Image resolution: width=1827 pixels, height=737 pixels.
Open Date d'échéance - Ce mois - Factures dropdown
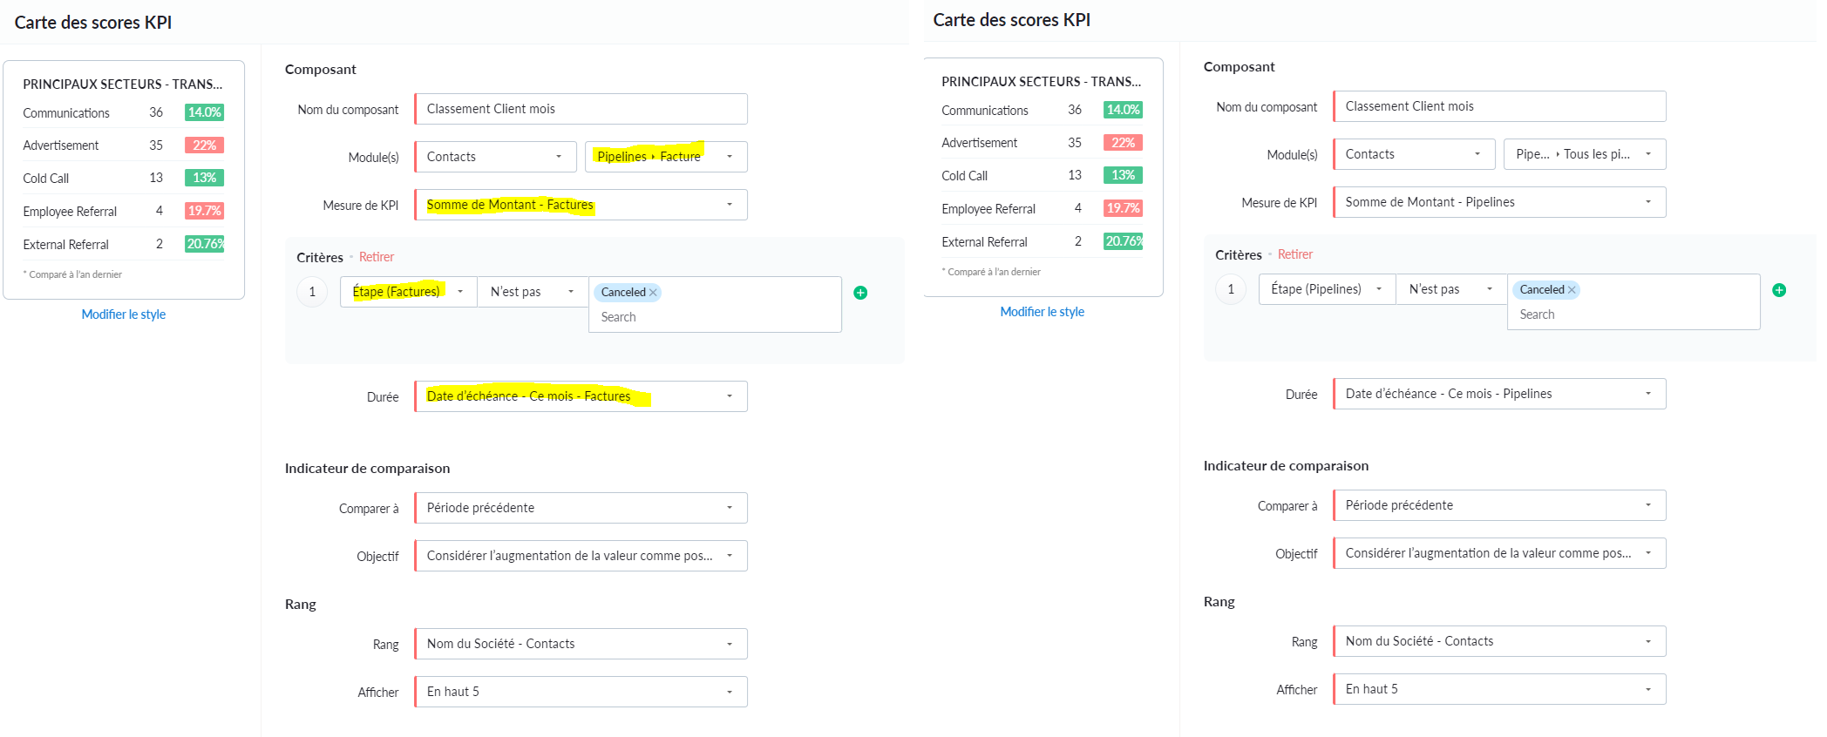tap(581, 396)
